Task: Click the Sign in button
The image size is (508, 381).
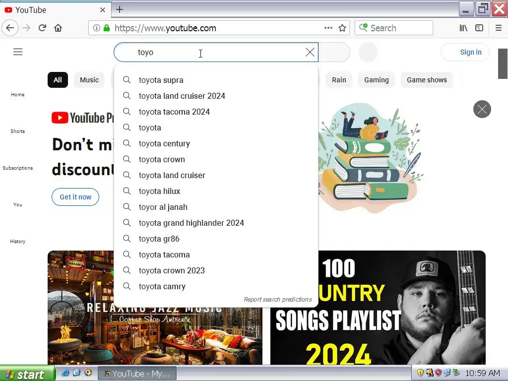Action: click(x=465, y=52)
